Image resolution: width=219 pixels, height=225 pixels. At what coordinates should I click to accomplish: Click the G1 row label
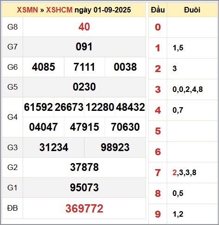[x=12, y=188]
